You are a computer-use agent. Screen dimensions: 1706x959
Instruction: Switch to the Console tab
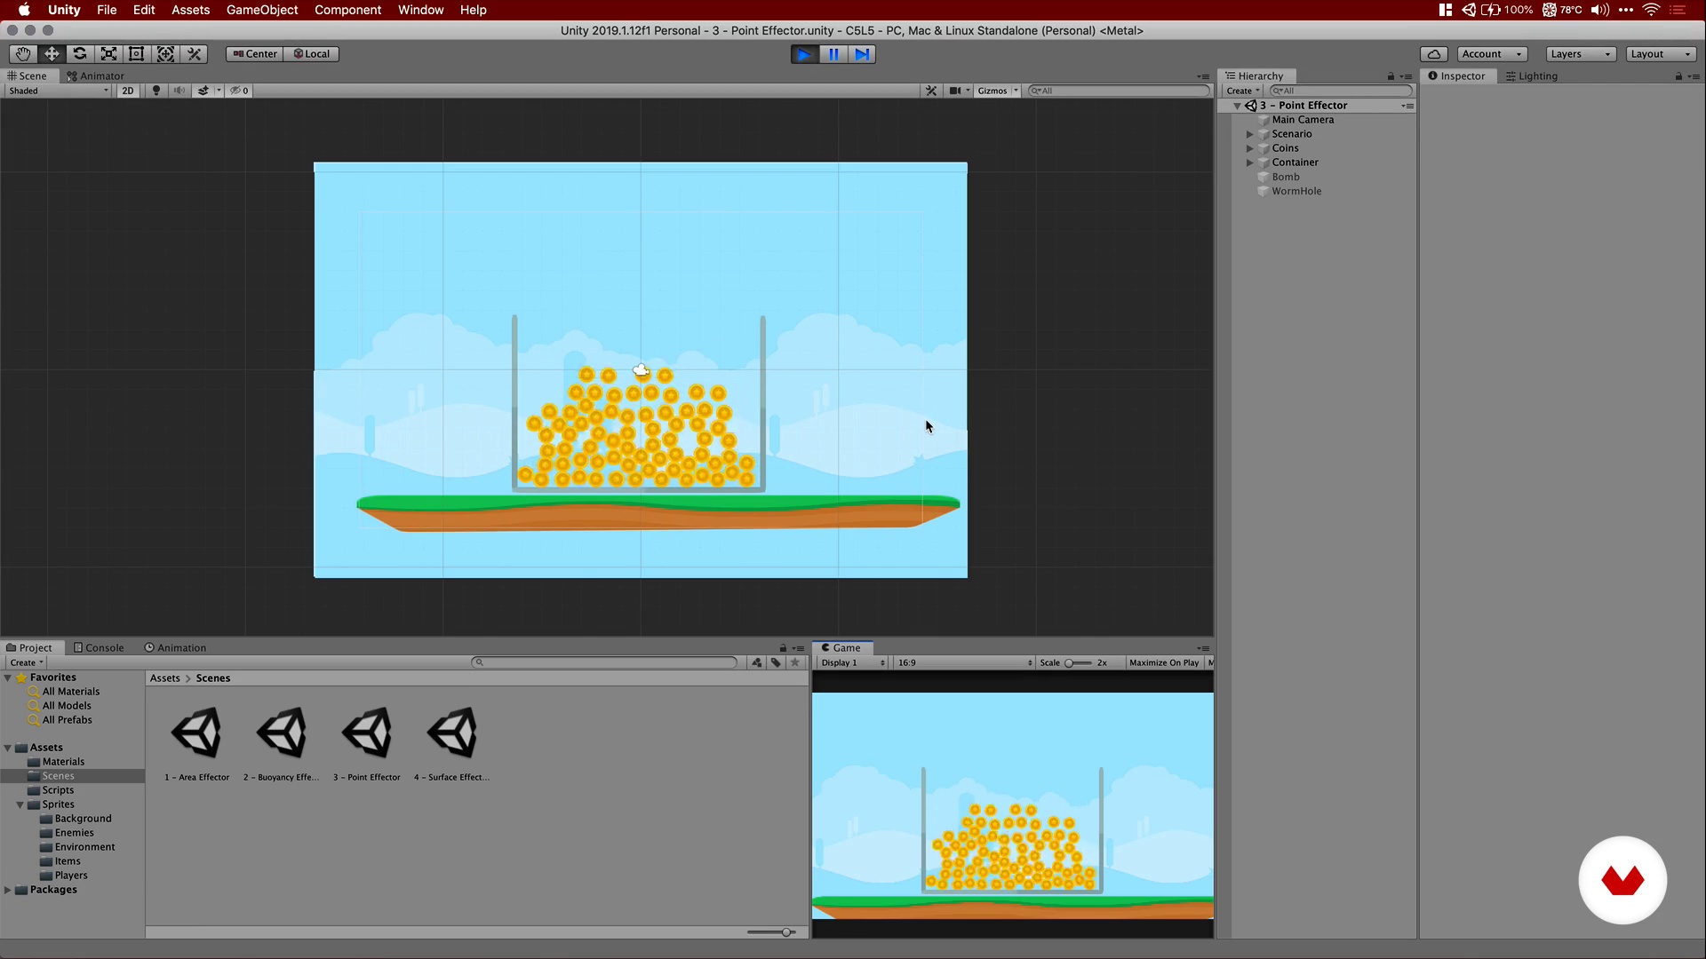99,648
